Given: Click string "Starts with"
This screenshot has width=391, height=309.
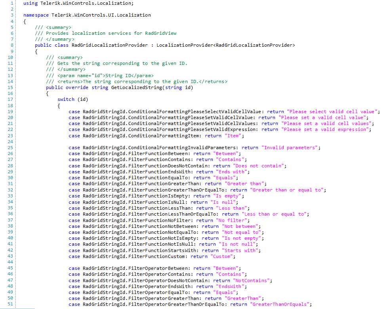Looking at the screenshot, I should [240, 250].
